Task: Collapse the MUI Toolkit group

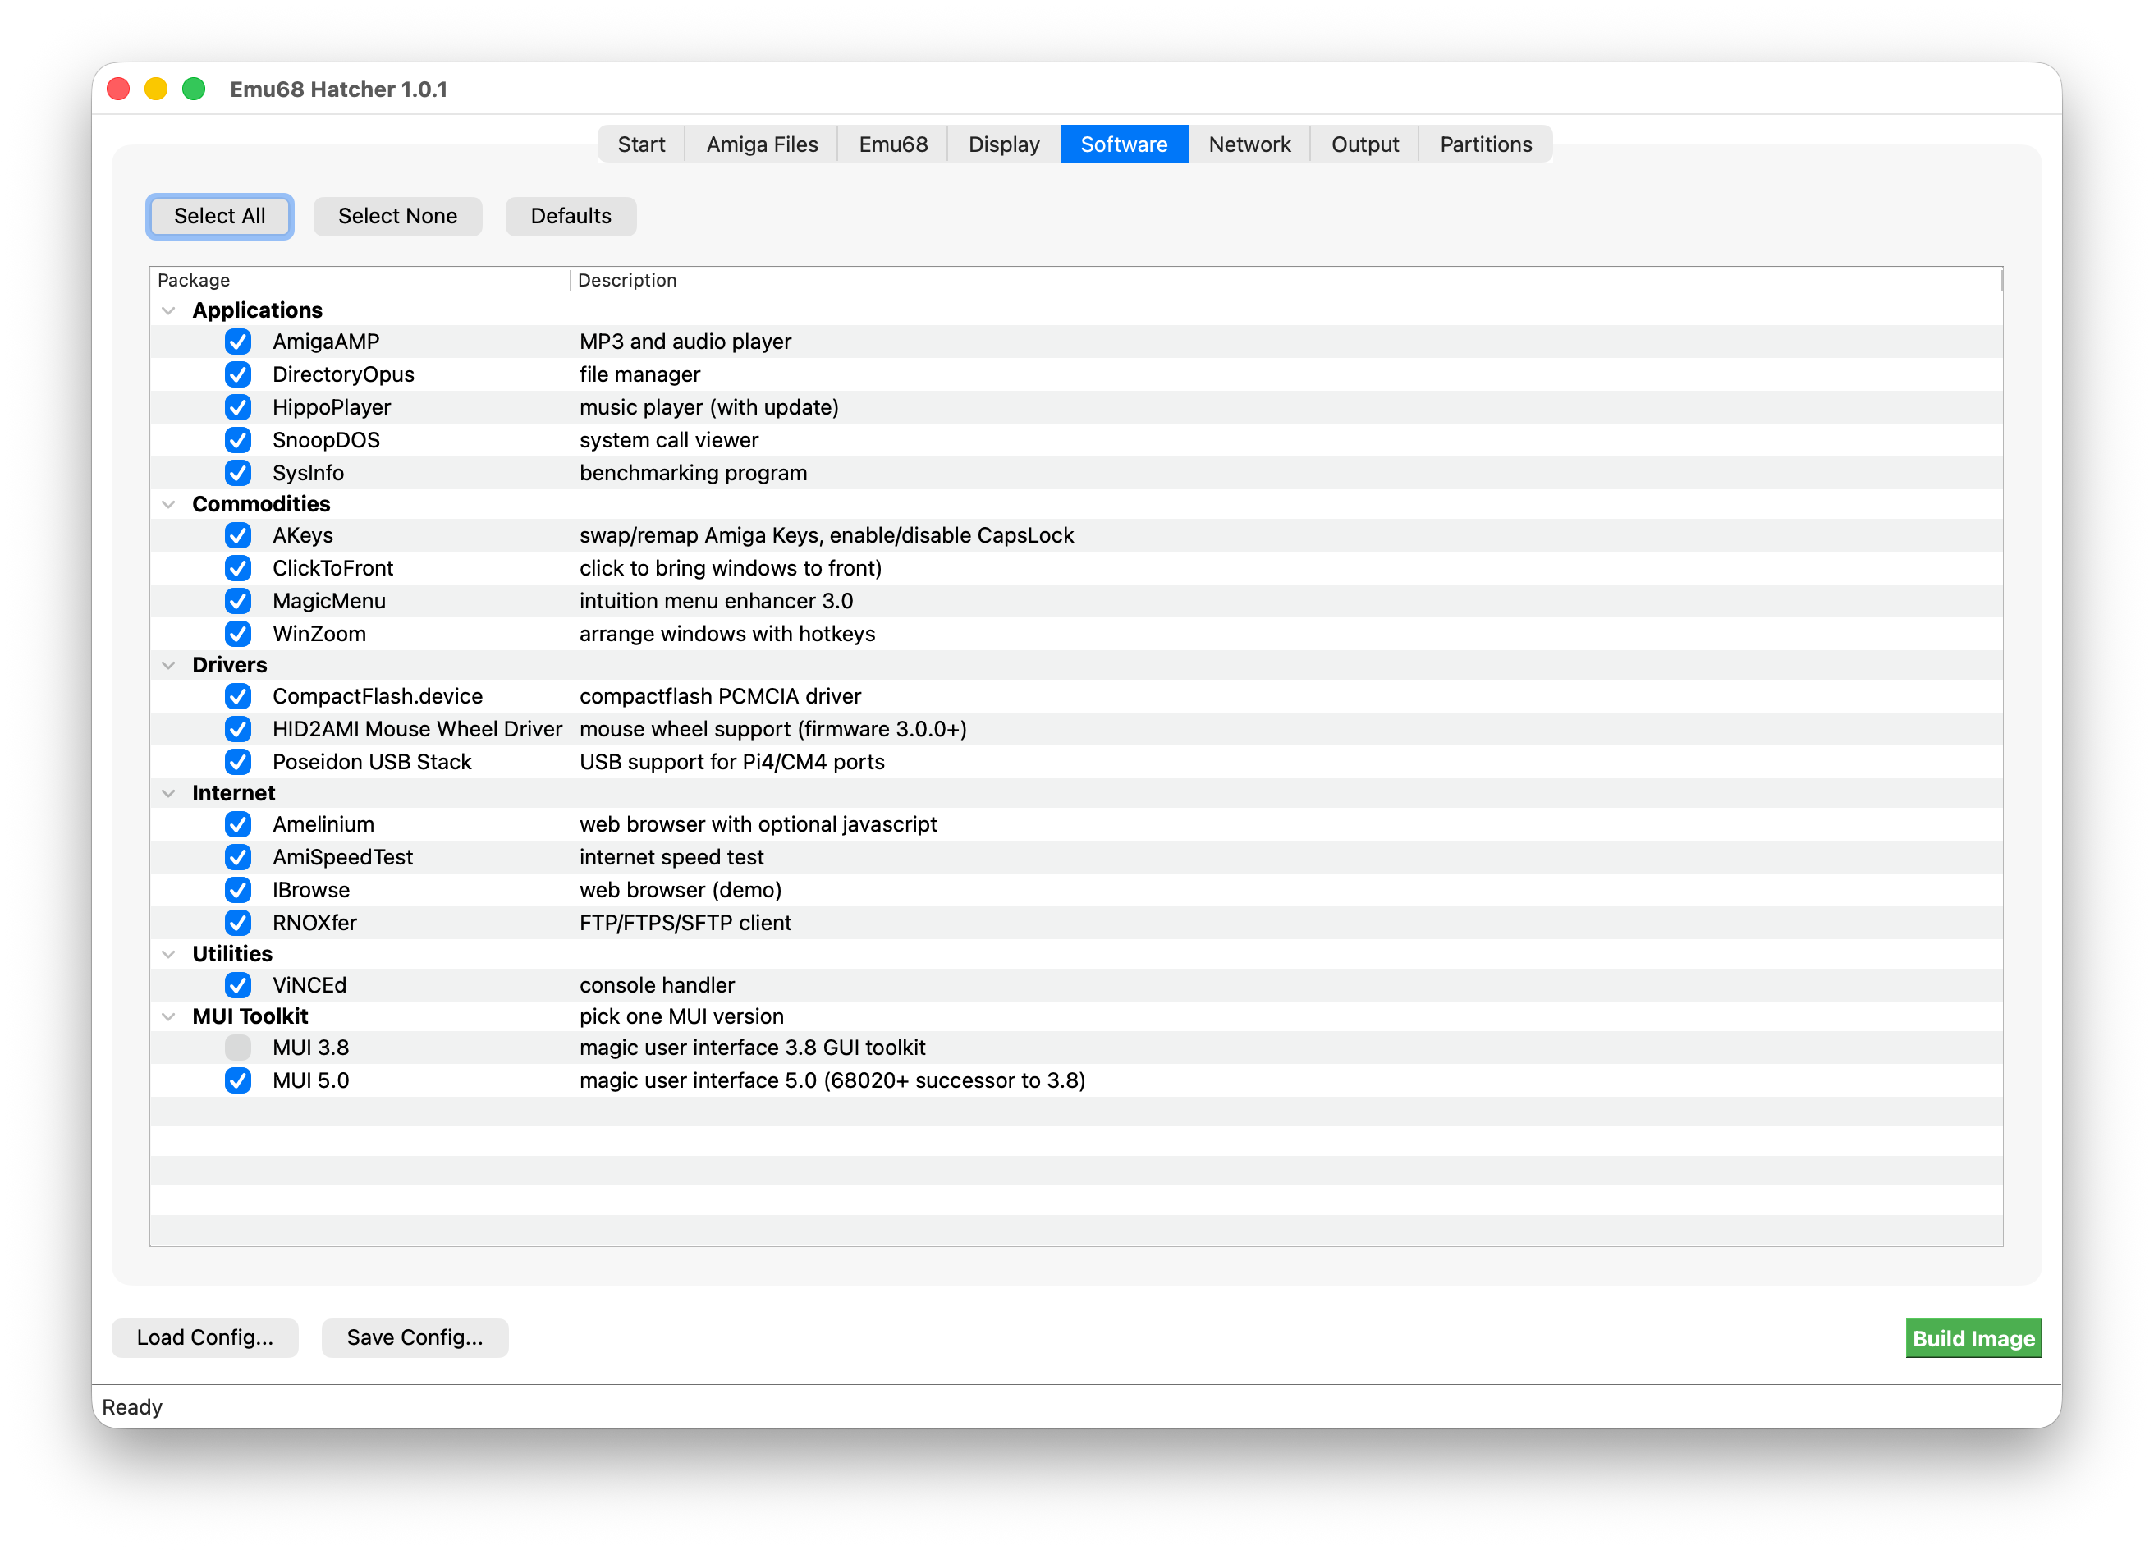Action: [x=168, y=1016]
